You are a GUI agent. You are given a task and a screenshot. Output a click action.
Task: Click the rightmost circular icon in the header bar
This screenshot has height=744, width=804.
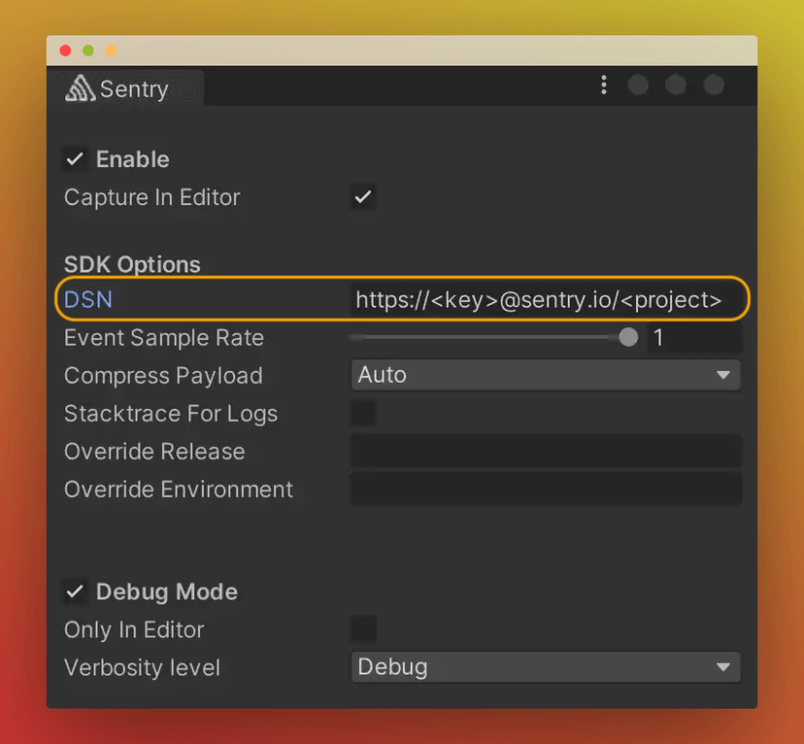[x=714, y=85]
